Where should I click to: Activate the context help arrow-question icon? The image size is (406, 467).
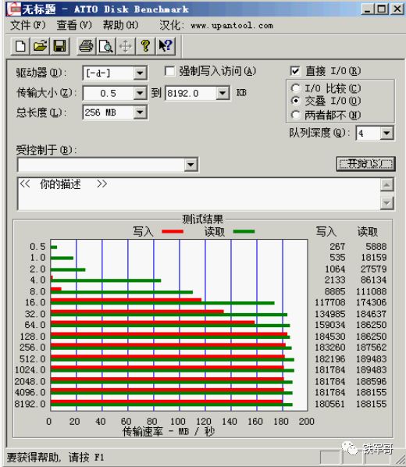(166, 46)
